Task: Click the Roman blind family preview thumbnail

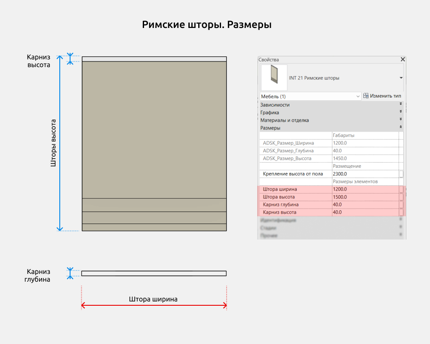Action: 274,78
